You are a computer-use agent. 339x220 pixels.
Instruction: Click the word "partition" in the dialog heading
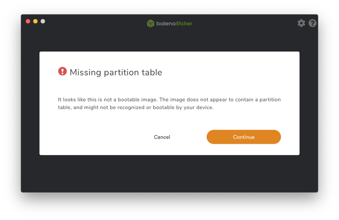tap(121, 73)
